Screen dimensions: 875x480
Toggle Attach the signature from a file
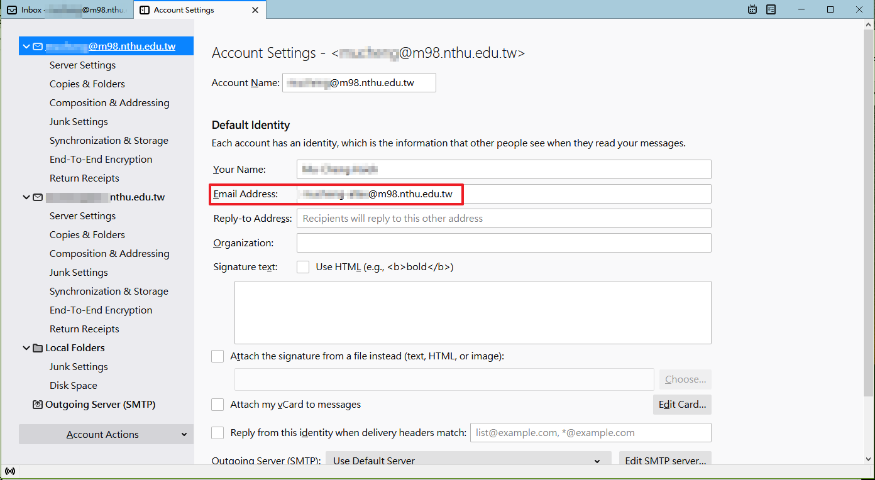click(217, 356)
